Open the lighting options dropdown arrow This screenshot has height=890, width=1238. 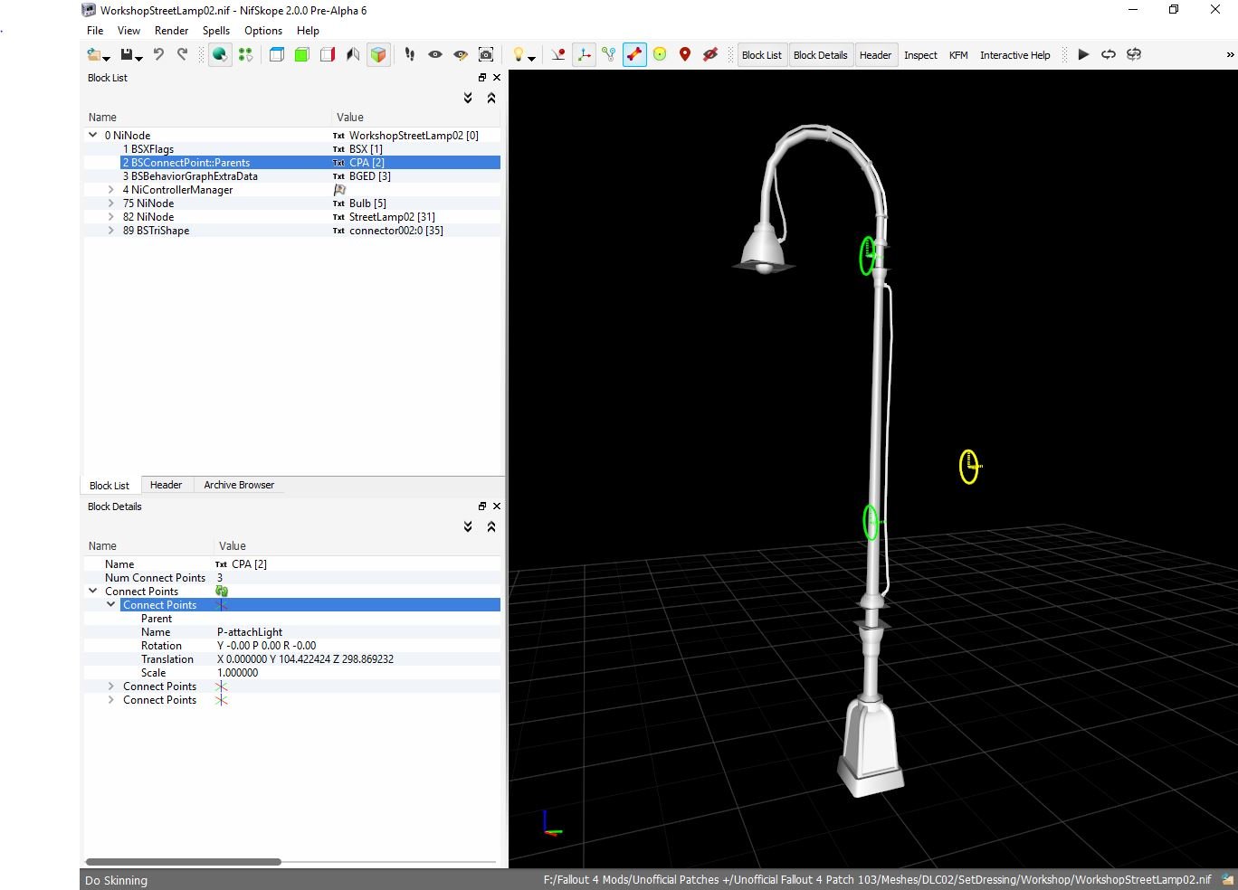[531, 59]
